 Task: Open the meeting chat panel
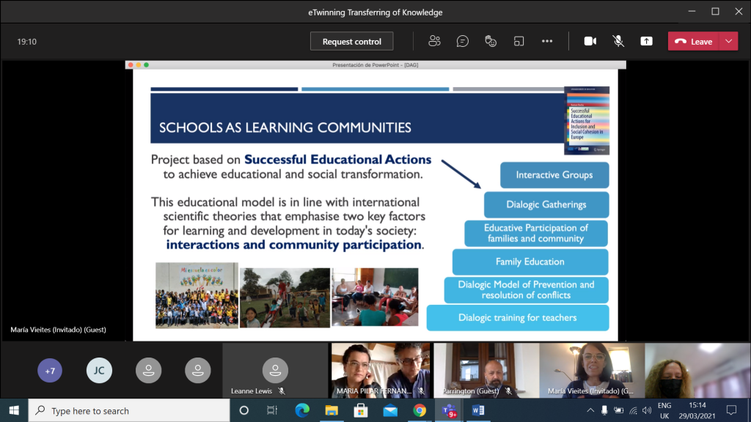tap(463, 41)
